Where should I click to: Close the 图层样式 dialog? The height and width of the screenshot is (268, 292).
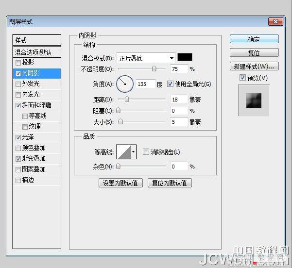(275, 21)
